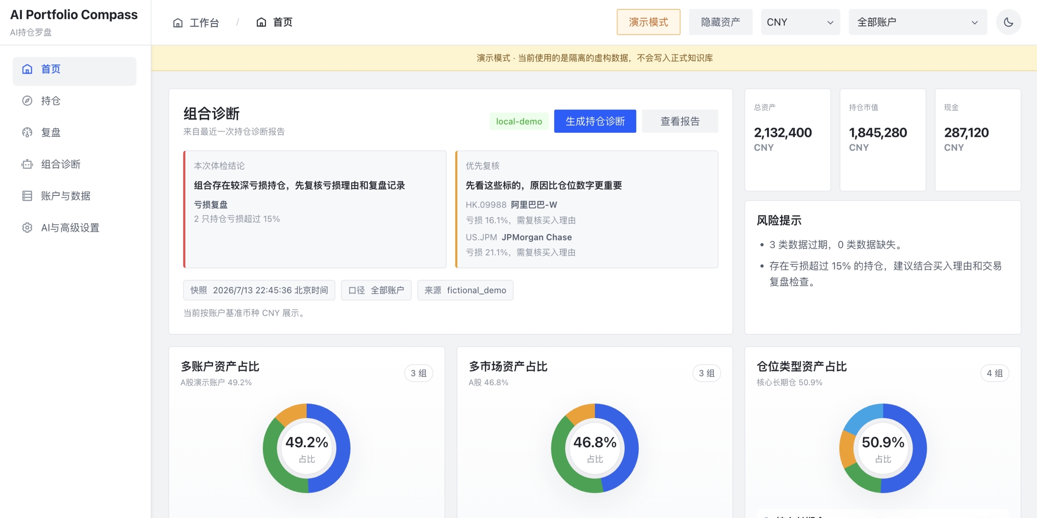
Task: Click the 口径 全部账户 chip
Action: [376, 290]
